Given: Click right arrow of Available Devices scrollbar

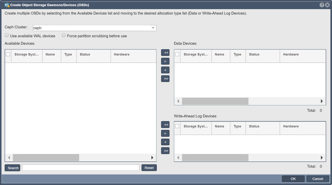Looking at the screenshot, I should (152, 158).
